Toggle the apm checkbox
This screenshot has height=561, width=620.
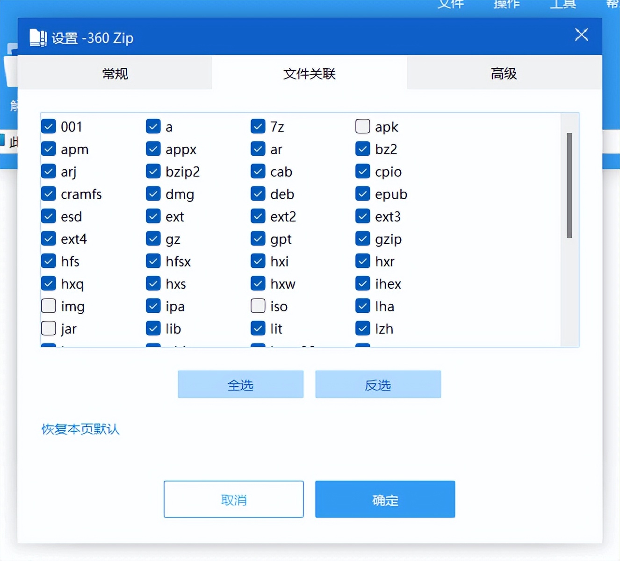[x=49, y=149]
